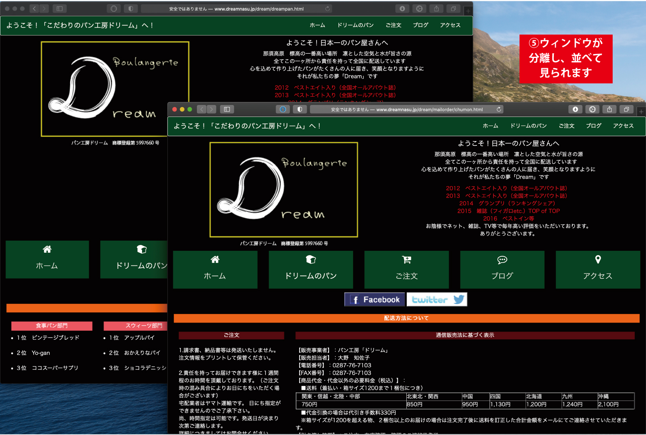The width and height of the screenshot is (646, 435).
Task: Show tab overview in the rear window
Action: tap(453, 9)
